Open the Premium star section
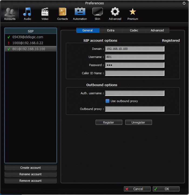The height and width of the screenshot is (195, 189). click(x=133, y=14)
